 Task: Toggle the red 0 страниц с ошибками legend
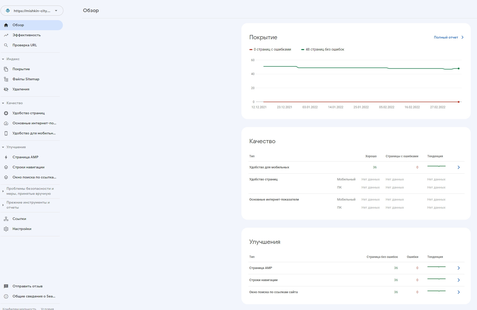(x=270, y=50)
